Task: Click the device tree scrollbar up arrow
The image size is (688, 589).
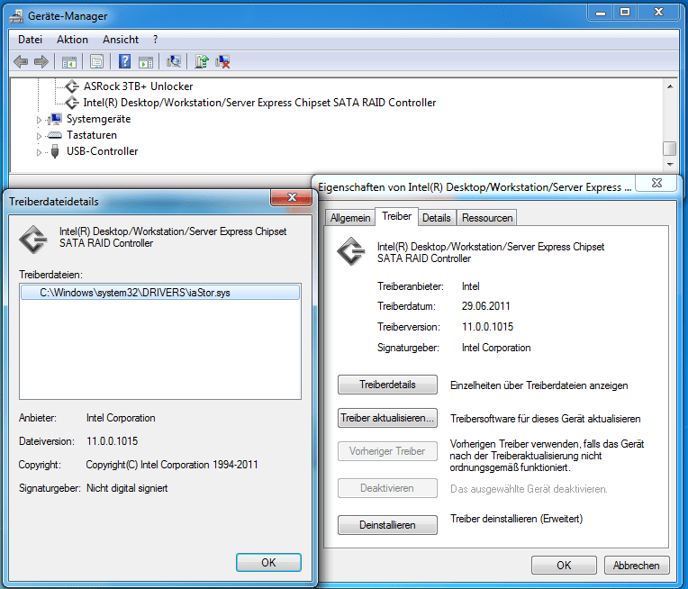Action: point(670,86)
